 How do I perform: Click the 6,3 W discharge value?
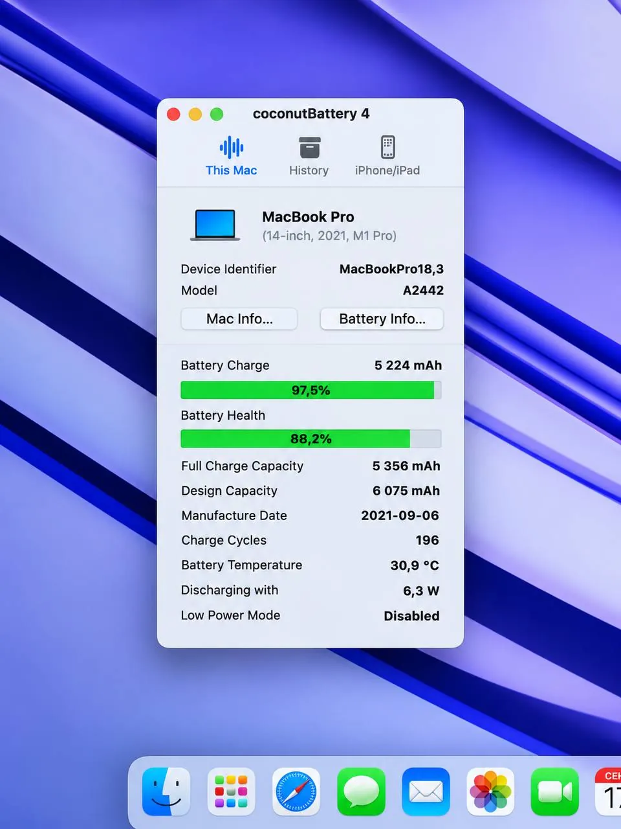421,591
